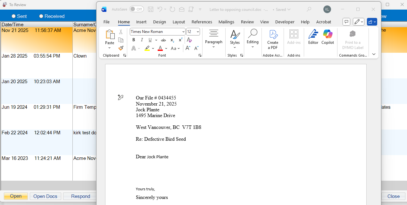
Task: Open the Editor proofing tool
Action: pos(313,37)
